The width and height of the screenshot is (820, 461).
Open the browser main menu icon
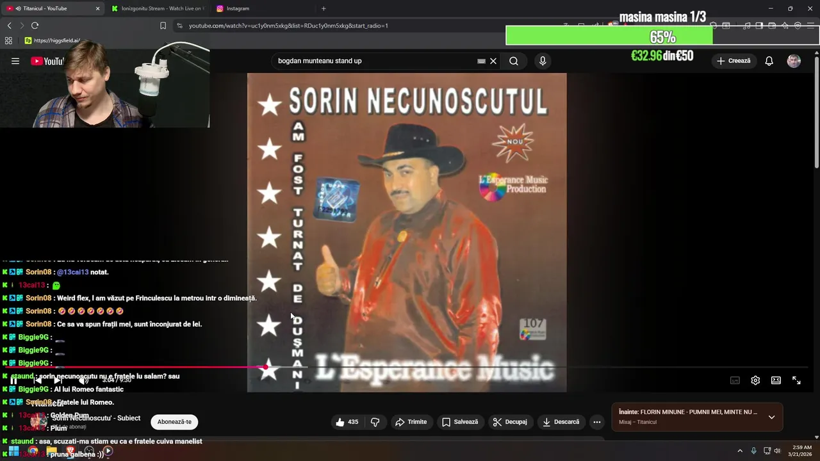(810, 26)
